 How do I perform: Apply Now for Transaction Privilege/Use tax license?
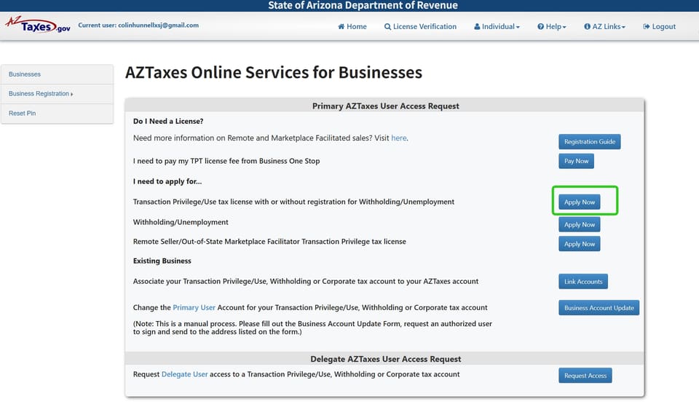pos(579,202)
